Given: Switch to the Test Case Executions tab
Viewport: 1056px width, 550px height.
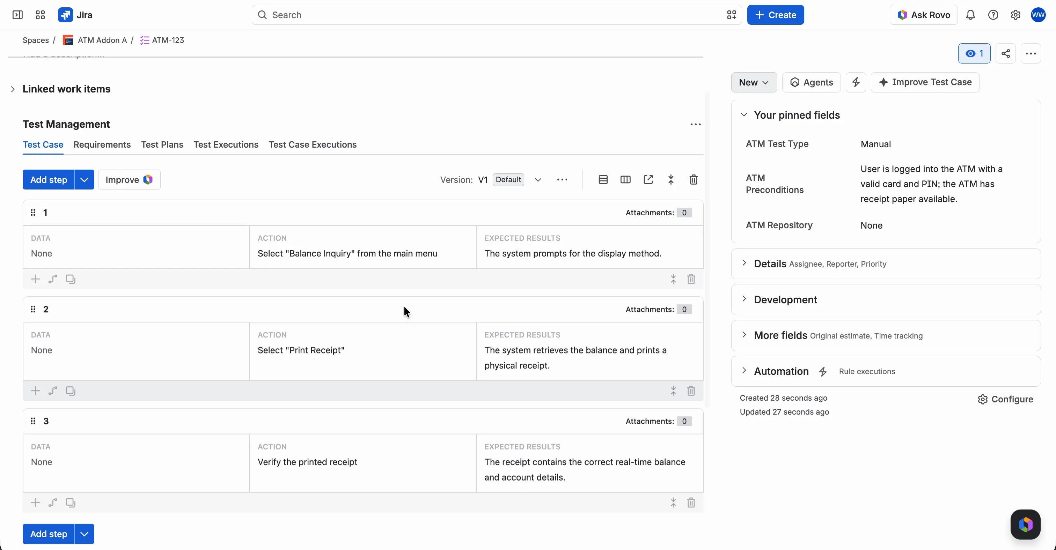Looking at the screenshot, I should click(313, 144).
